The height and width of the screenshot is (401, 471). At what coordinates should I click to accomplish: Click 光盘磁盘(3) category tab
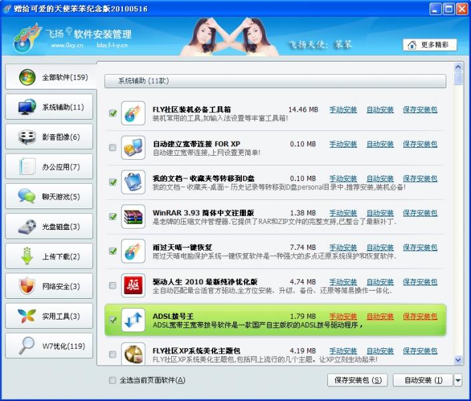[49, 227]
